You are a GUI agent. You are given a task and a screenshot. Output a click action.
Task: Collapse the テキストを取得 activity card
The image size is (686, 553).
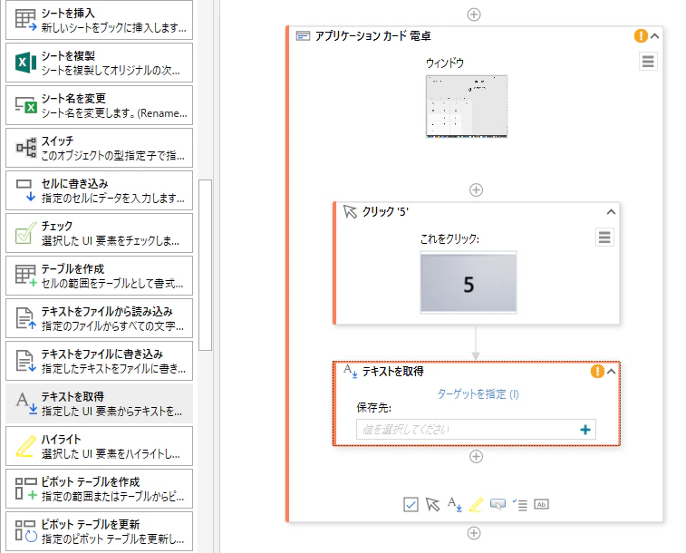point(611,372)
